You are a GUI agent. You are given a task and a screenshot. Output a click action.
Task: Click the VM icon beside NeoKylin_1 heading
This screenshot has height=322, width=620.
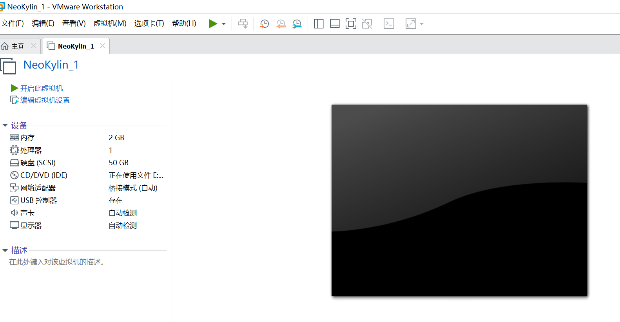pos(8,66)
